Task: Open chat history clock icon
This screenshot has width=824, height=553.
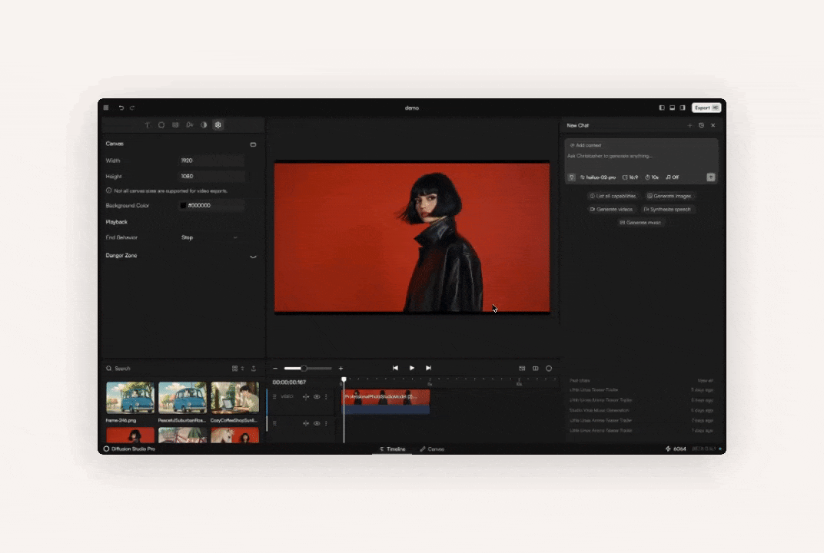Action: [702, 125]
